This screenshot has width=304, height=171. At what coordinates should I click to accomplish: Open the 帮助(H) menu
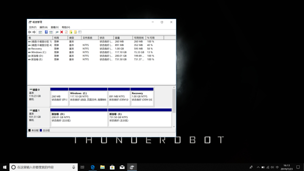66,27
